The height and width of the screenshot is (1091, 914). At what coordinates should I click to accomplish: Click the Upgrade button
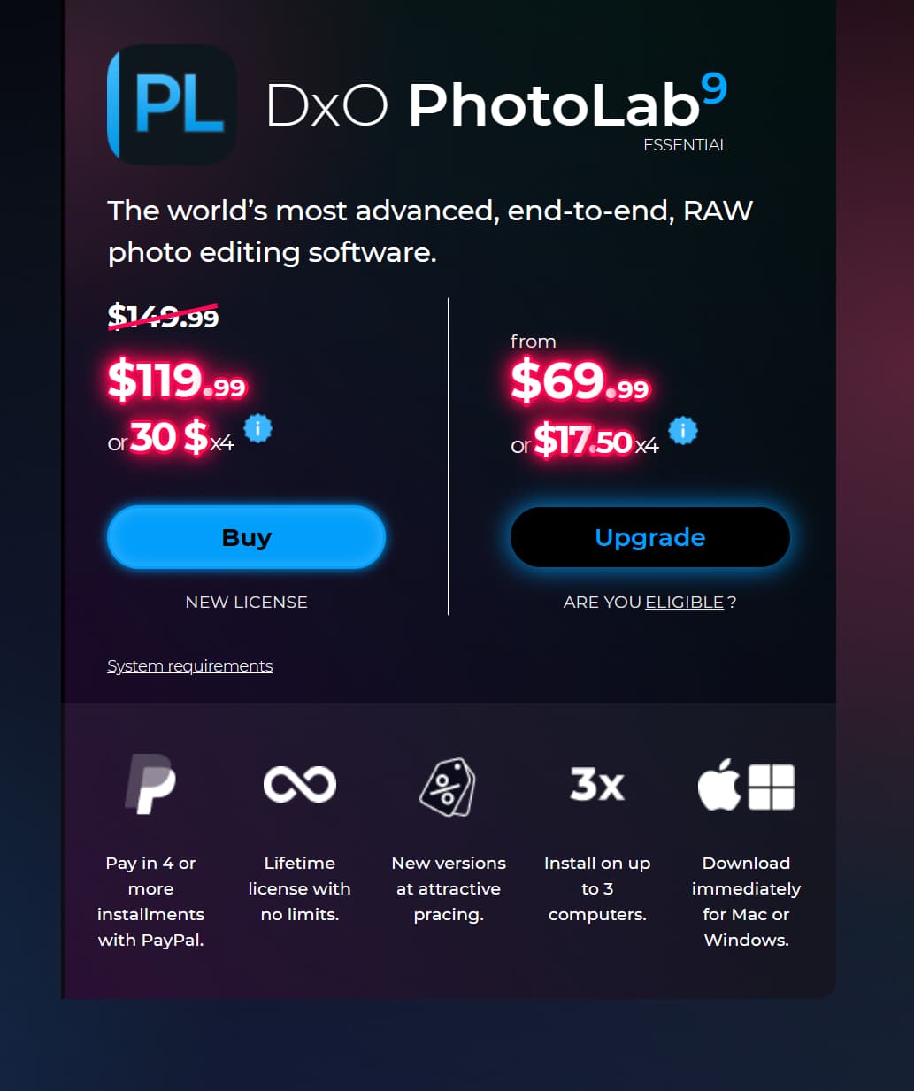(x=650, y=537)
